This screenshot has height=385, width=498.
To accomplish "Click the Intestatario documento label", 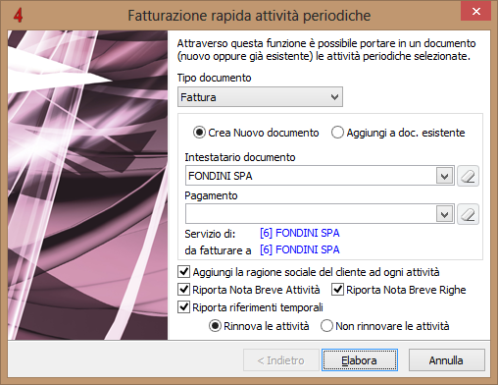I will point(240,157).
